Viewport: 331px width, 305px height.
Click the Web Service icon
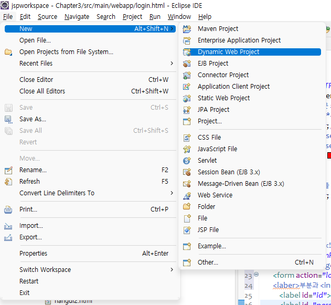pyautogui.click(x=187, y=195)
